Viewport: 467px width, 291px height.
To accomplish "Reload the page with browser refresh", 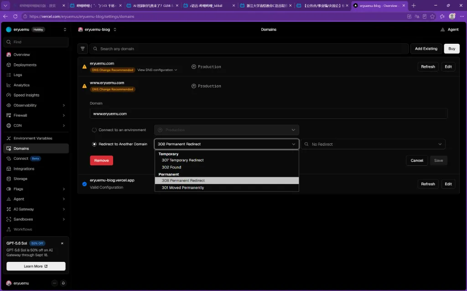I will coord(15,16).
